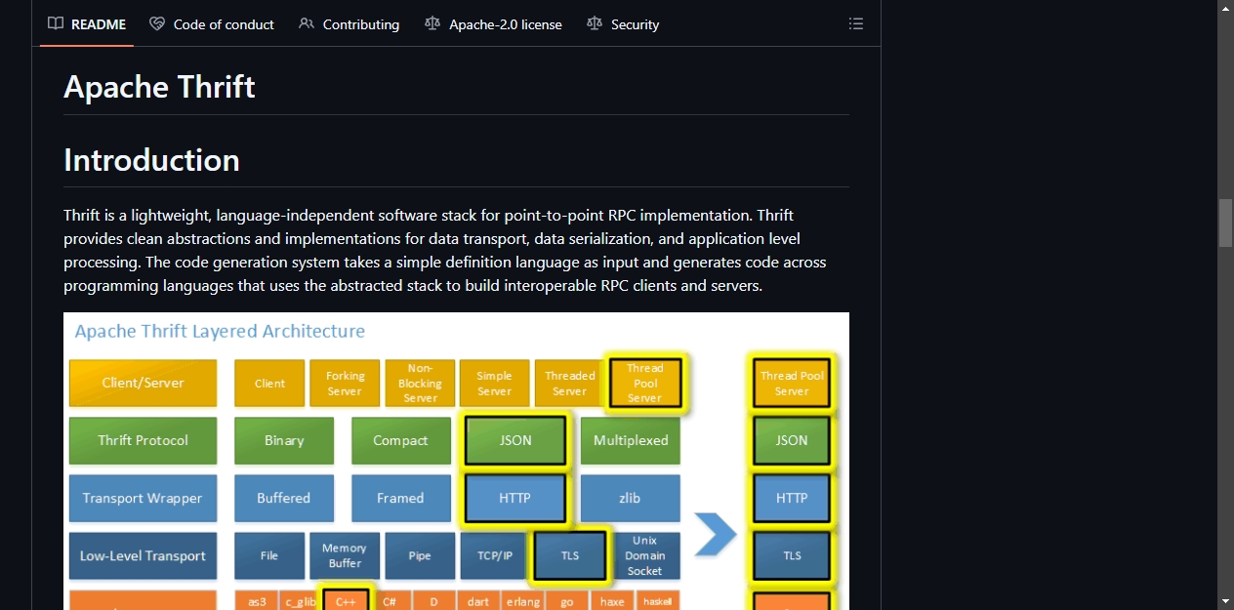Click the Introduction heading
Viewport: 1234px width, 610px height.
coord(151,160)
